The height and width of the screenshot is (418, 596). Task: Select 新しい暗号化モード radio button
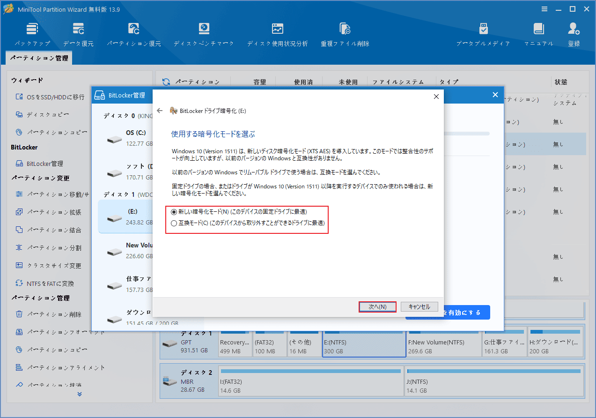[x=174, y=212]
